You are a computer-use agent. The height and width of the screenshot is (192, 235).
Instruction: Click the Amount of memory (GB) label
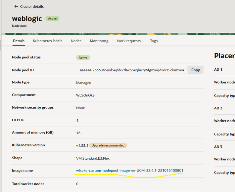tap(33, 133)
